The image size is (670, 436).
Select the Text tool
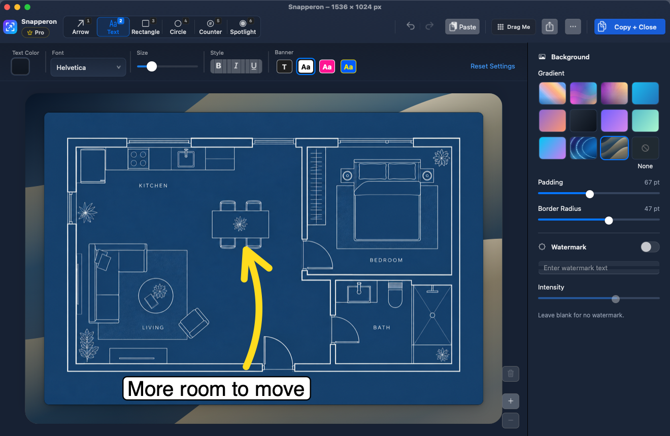[113, 27]
